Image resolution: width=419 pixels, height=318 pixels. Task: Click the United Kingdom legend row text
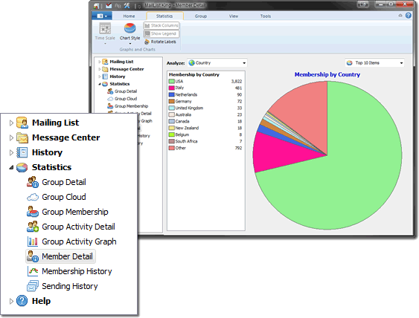189,108
